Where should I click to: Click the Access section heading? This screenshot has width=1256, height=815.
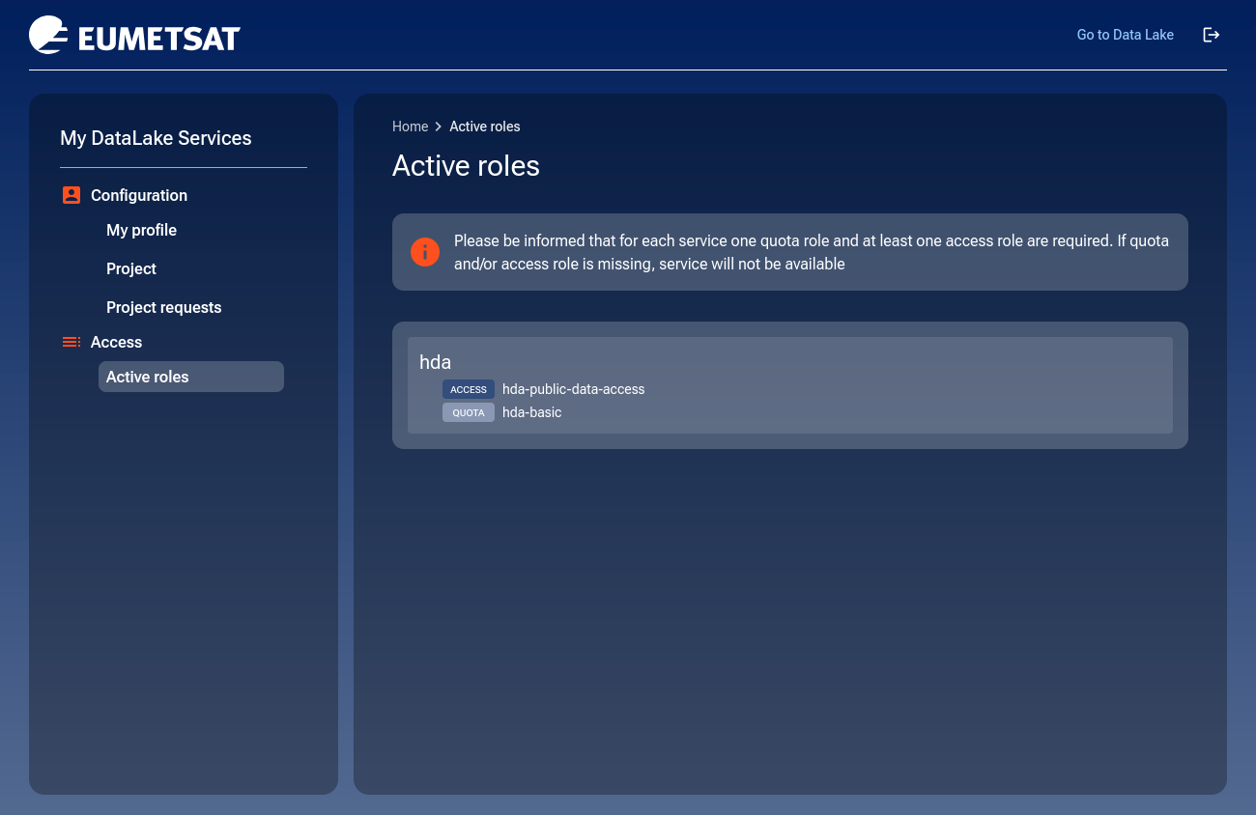pos(116,342)
